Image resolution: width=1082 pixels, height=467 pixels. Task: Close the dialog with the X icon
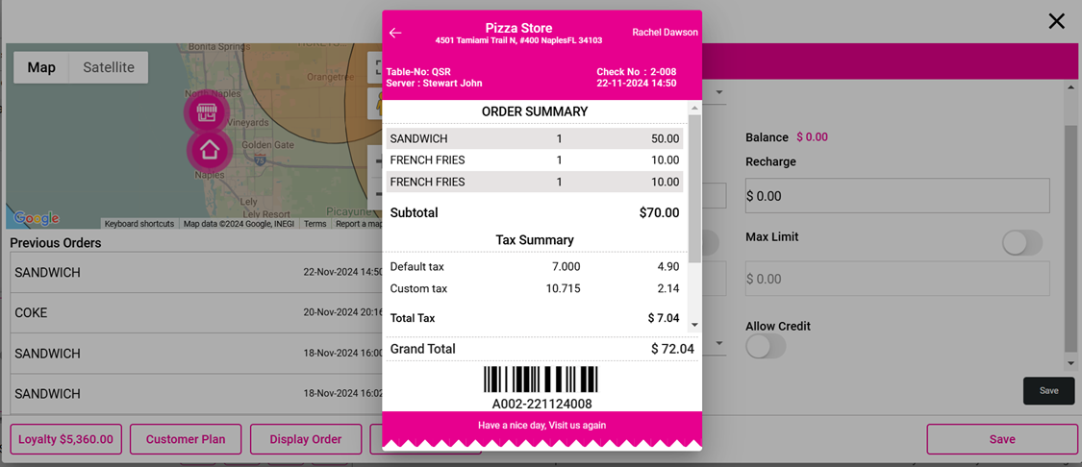[x=1056, y=21]
